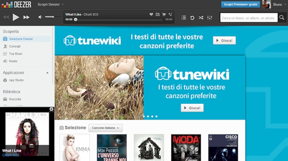The image size is (288, 161).
Task: Click the Radio sidebar icon
Action: 5,61
